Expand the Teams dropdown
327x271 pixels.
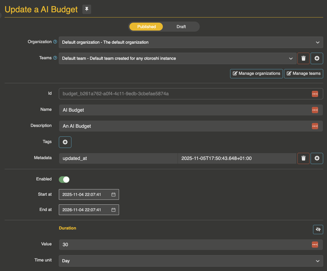click(177, 58)
